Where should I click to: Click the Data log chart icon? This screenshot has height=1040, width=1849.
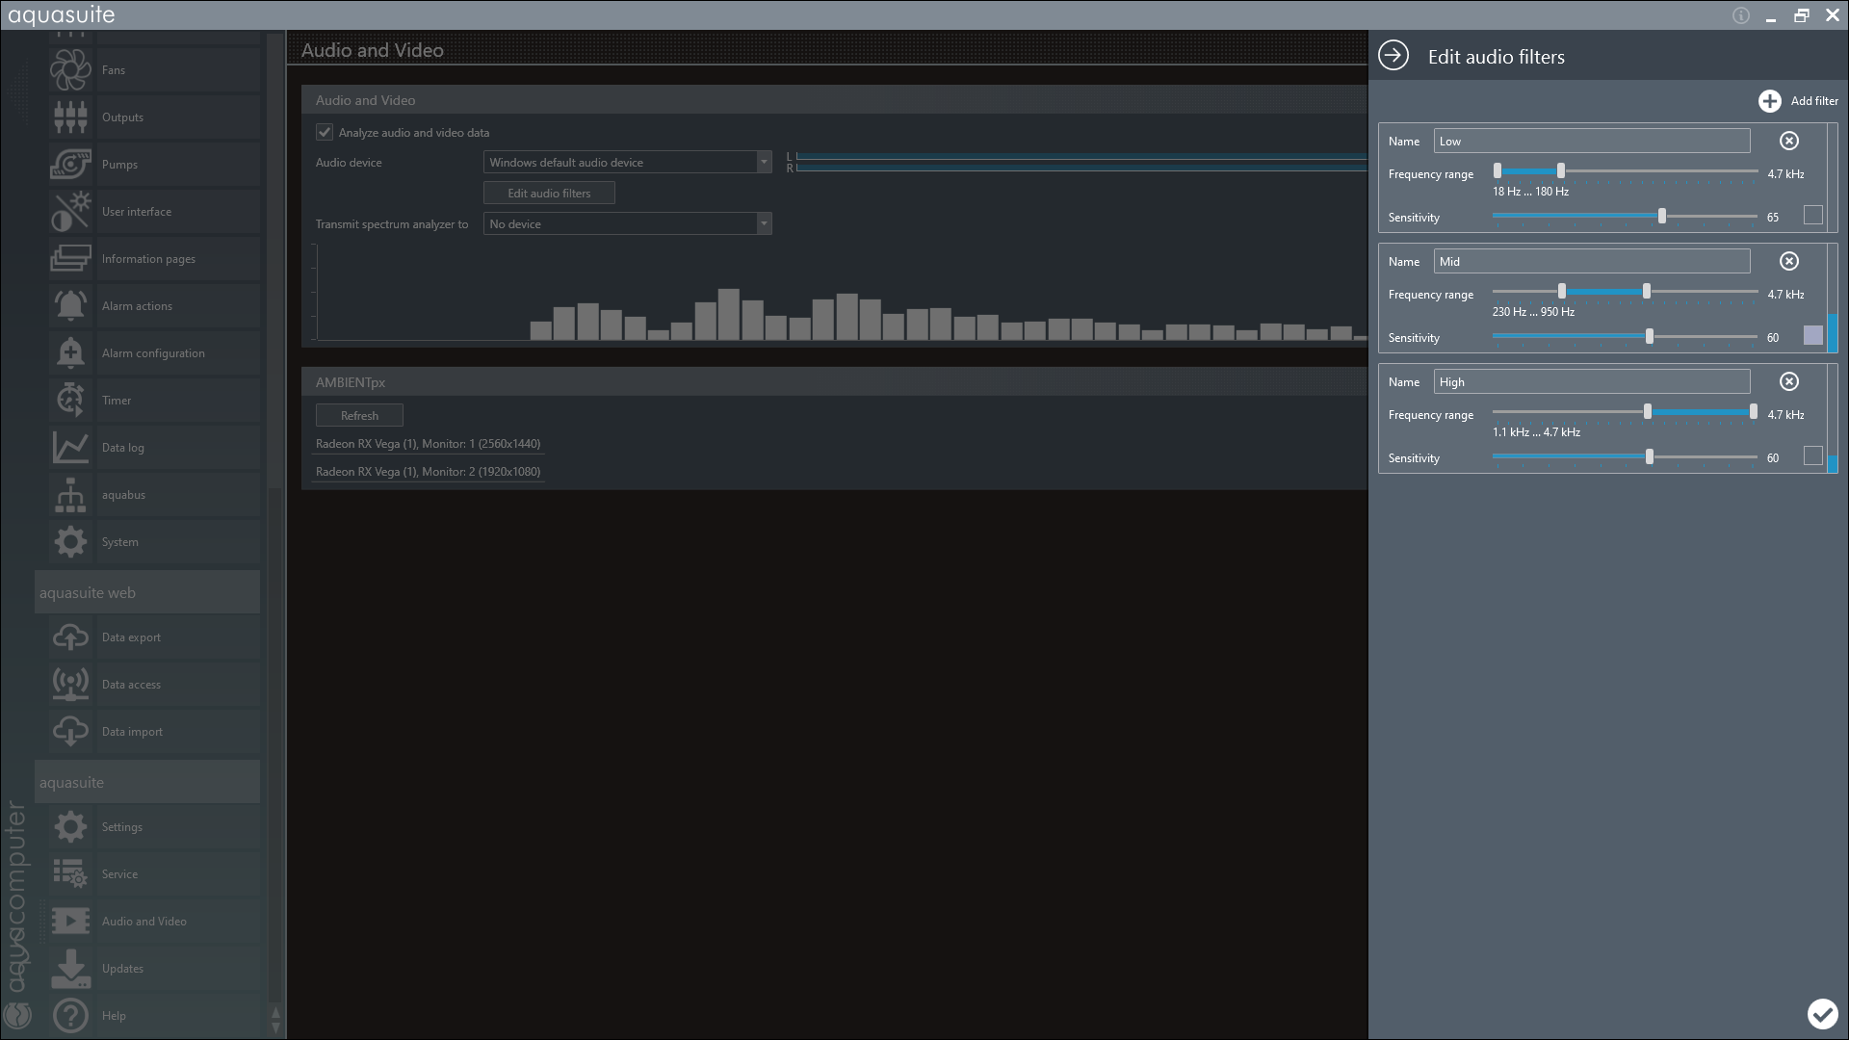coord(70,447)
